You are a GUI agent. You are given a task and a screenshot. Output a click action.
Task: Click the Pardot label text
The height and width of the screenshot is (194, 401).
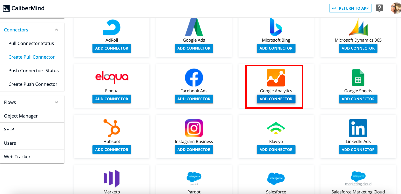[x=194, y=192]
